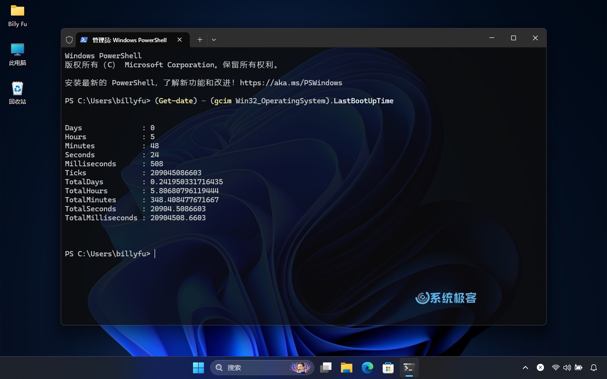Open File Explorer from taskbar
Screen dimensions: 607x379
point(347,368)
